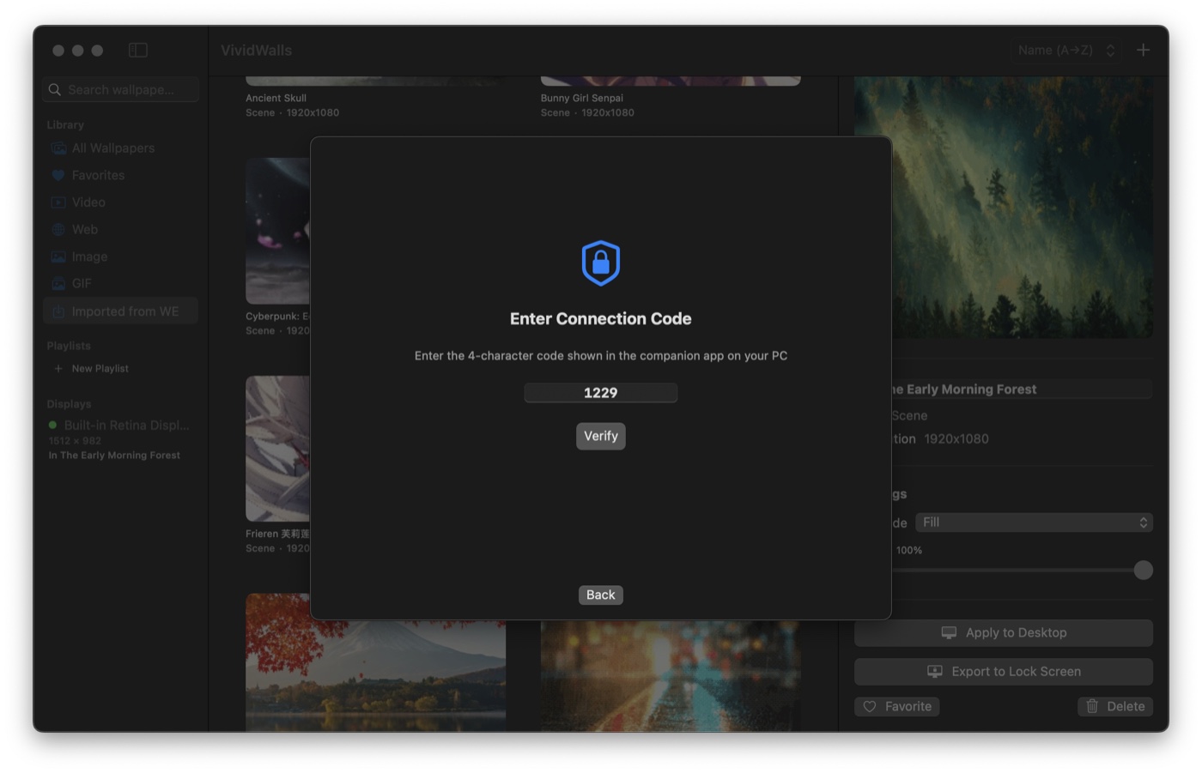Viewport: 1202px width, 773px height.
Task: Click the VividWalls title text
Action: click(x=256, y=51)
